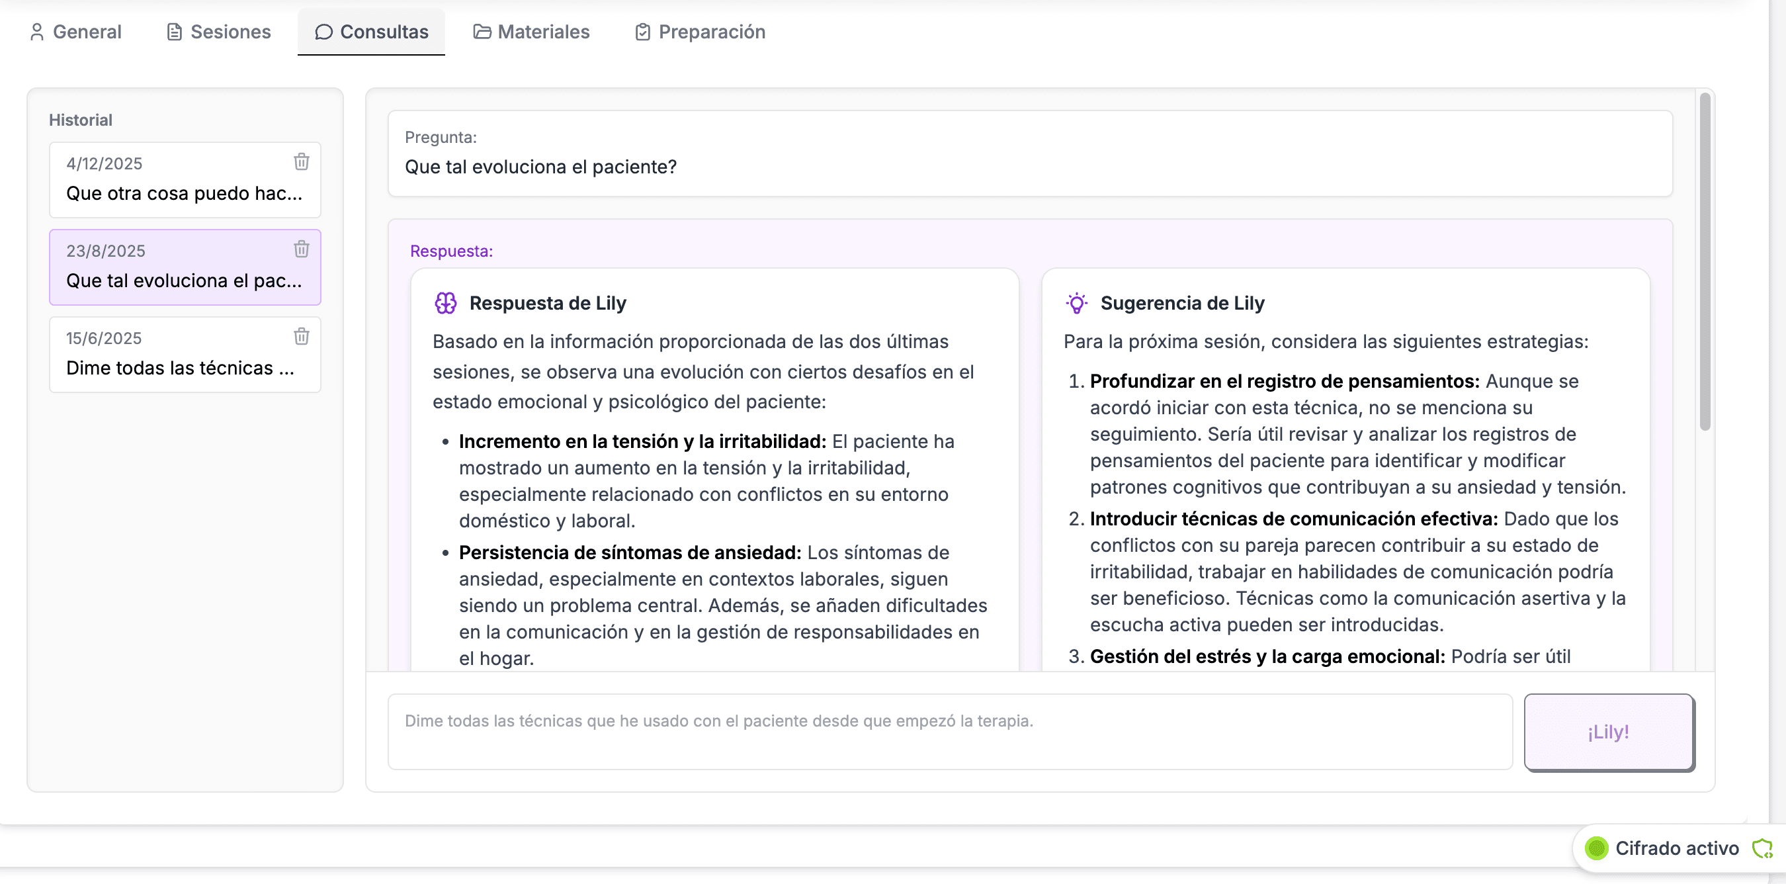
Task: Click the person icon on the General tab
Action: tap(38, 31)
